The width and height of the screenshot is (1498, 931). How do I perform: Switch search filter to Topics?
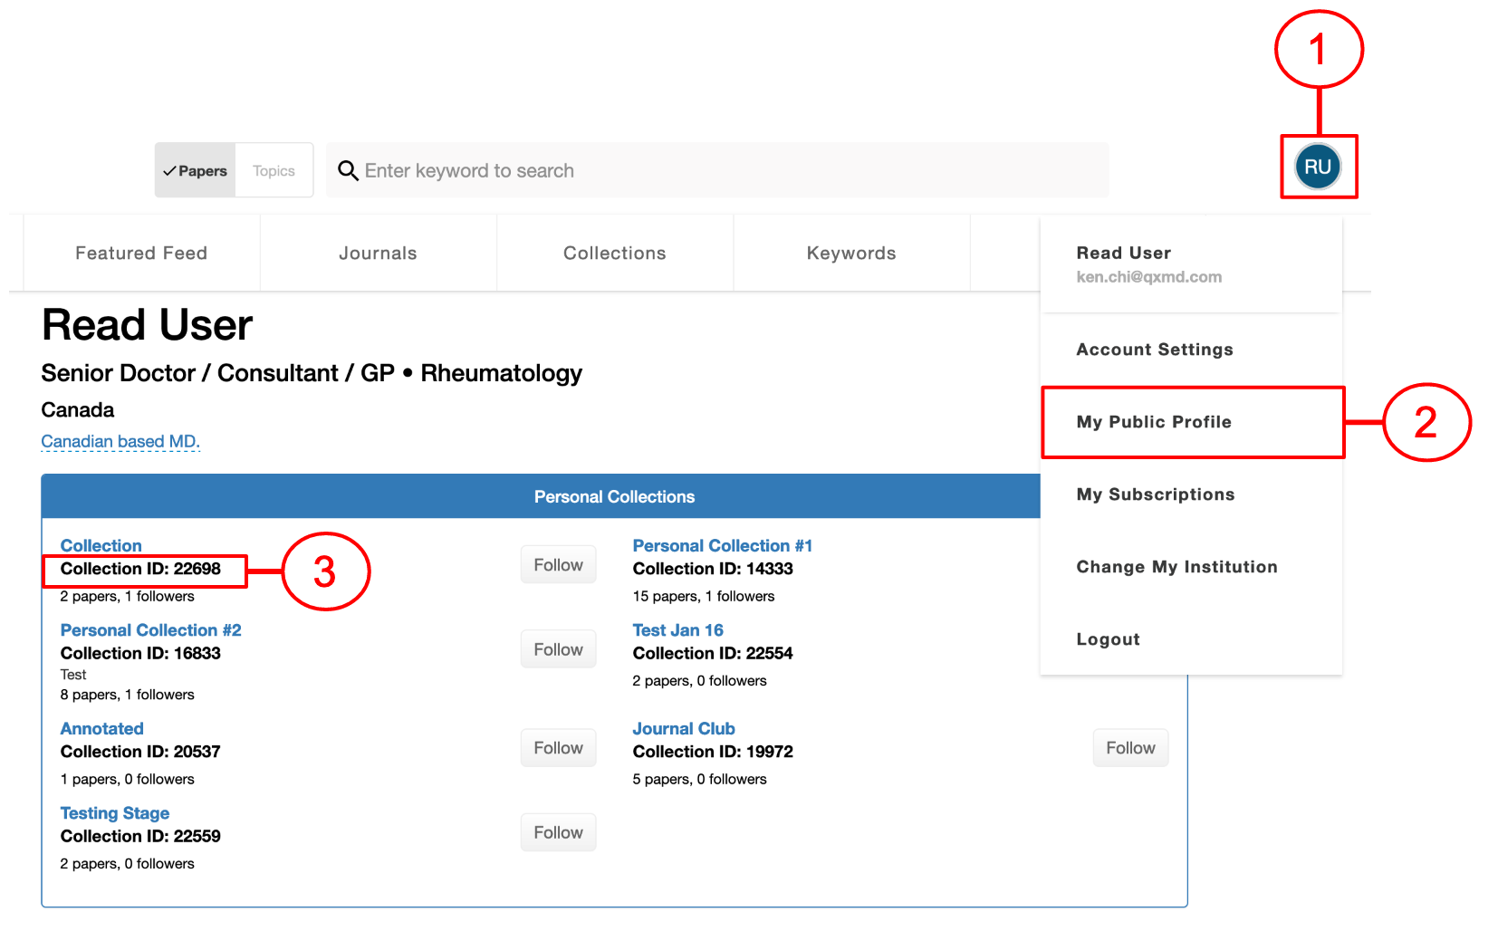(274, 170)
